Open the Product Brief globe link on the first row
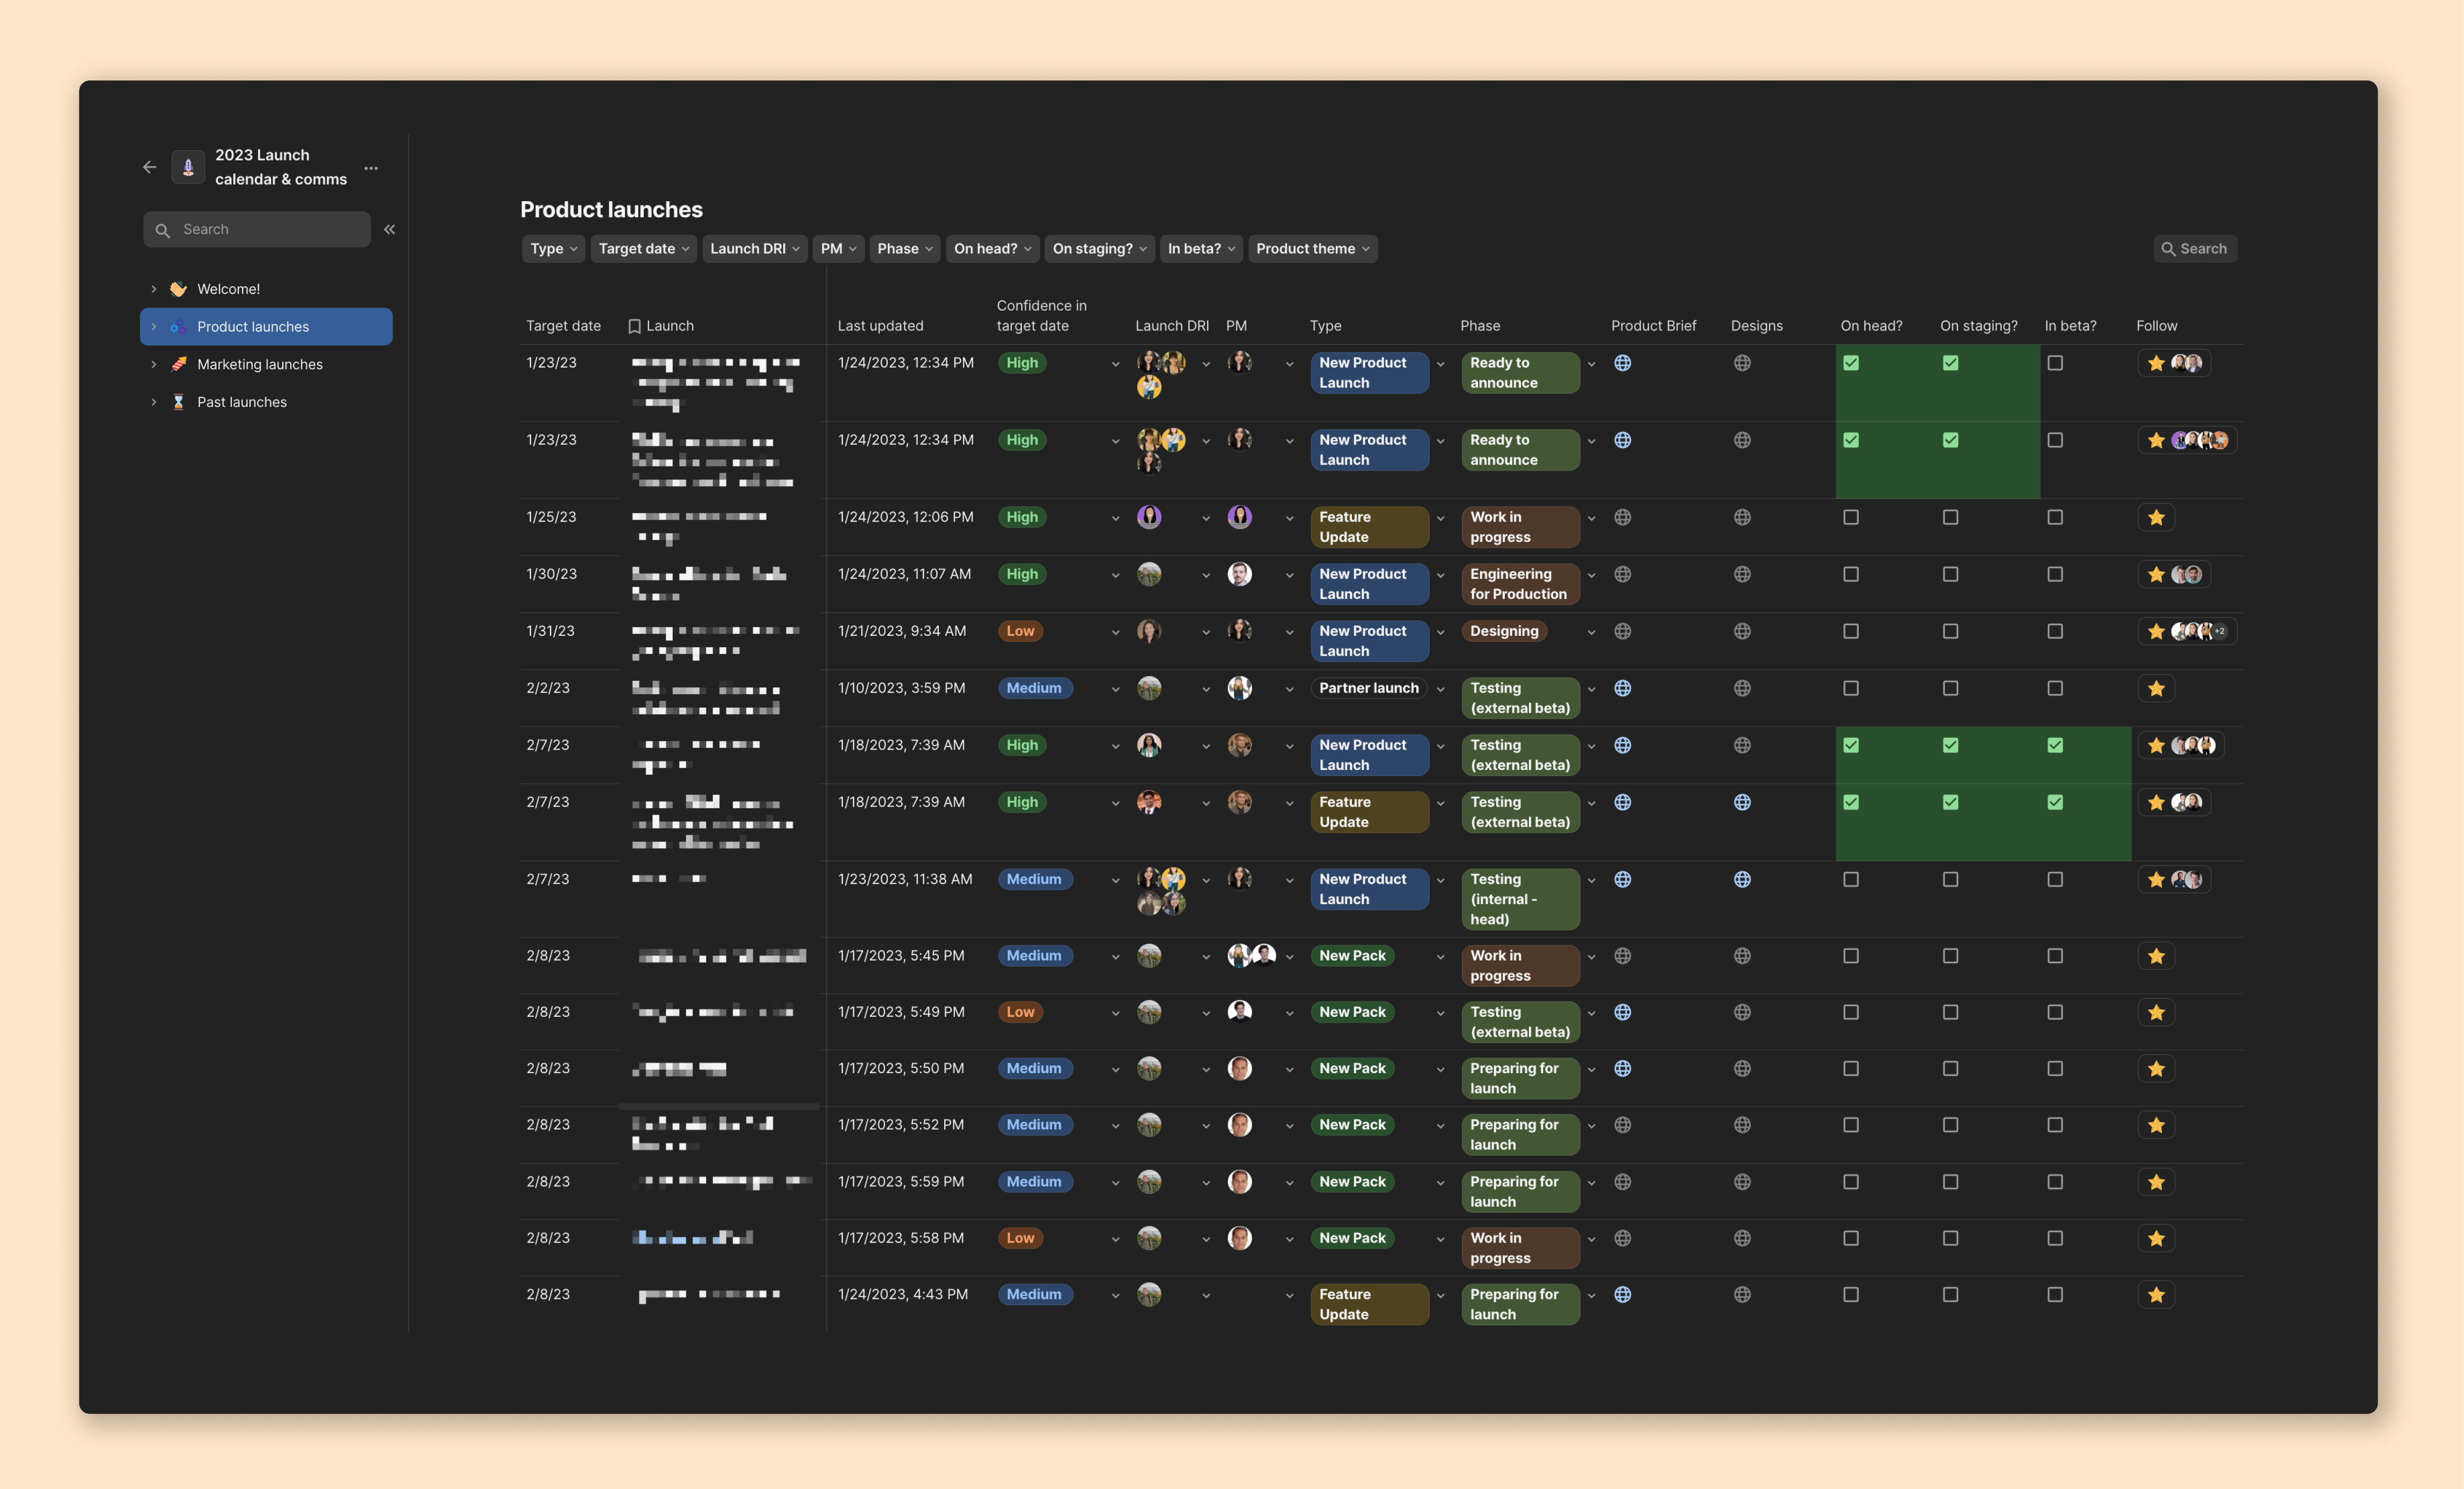 pos(1622,363)
